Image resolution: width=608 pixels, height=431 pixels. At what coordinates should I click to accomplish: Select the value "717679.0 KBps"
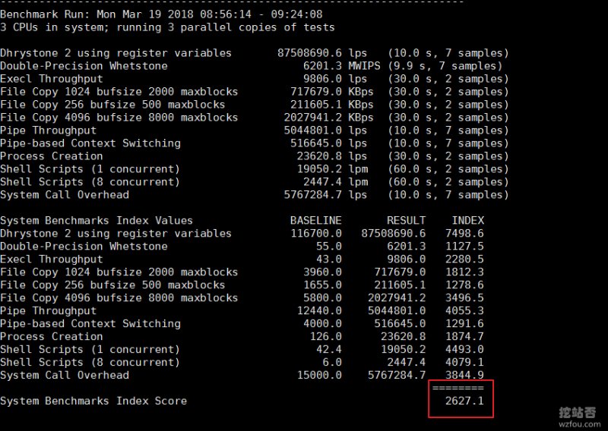[332, 92]
